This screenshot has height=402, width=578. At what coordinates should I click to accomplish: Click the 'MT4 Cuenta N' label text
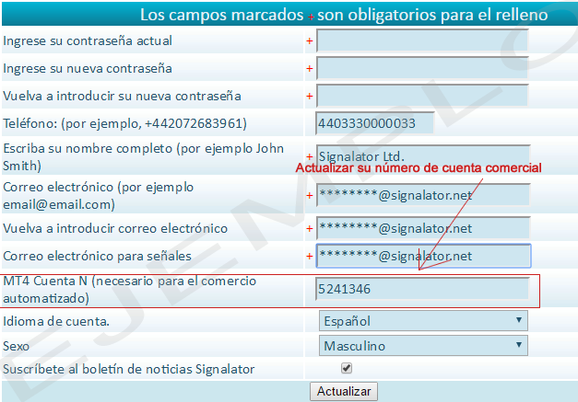pos(129,289)
